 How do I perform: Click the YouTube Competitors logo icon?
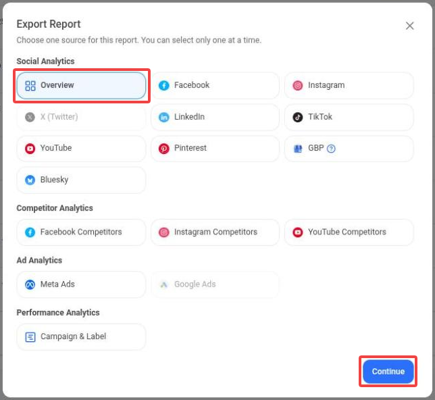point(298,232)
